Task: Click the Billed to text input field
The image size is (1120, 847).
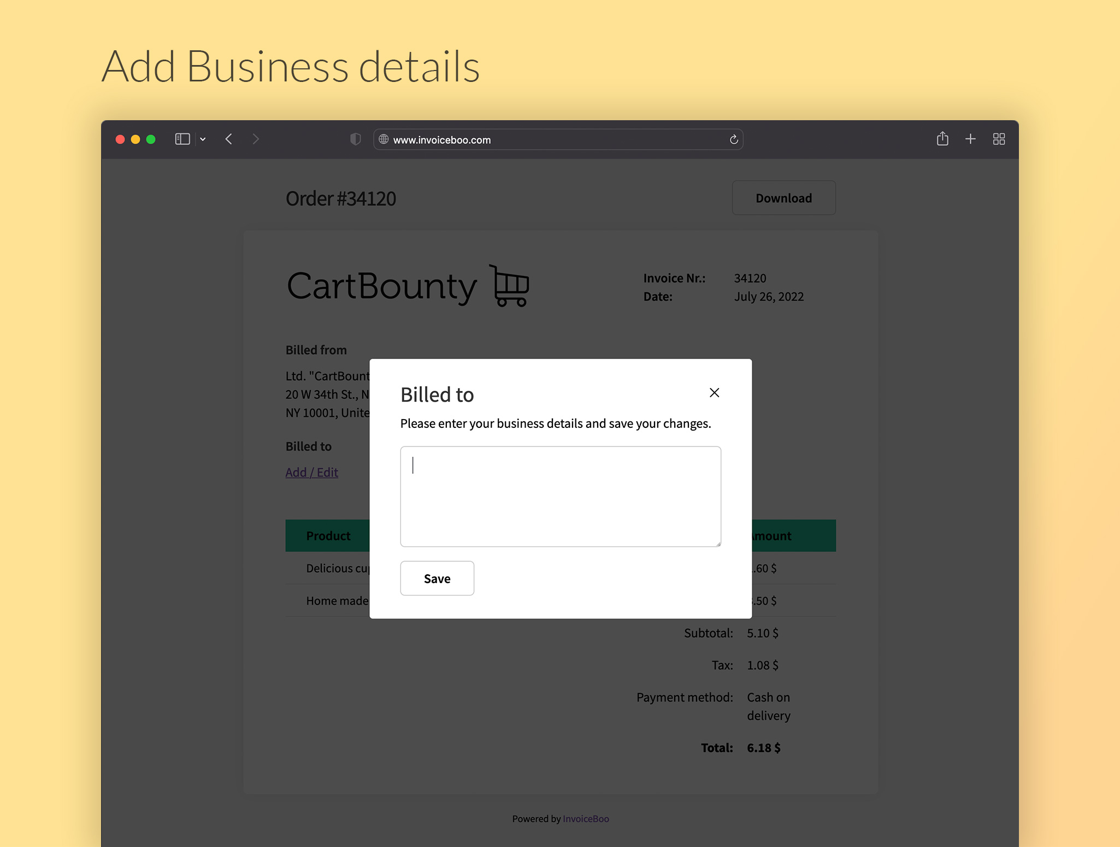Action: click(561, 497)
